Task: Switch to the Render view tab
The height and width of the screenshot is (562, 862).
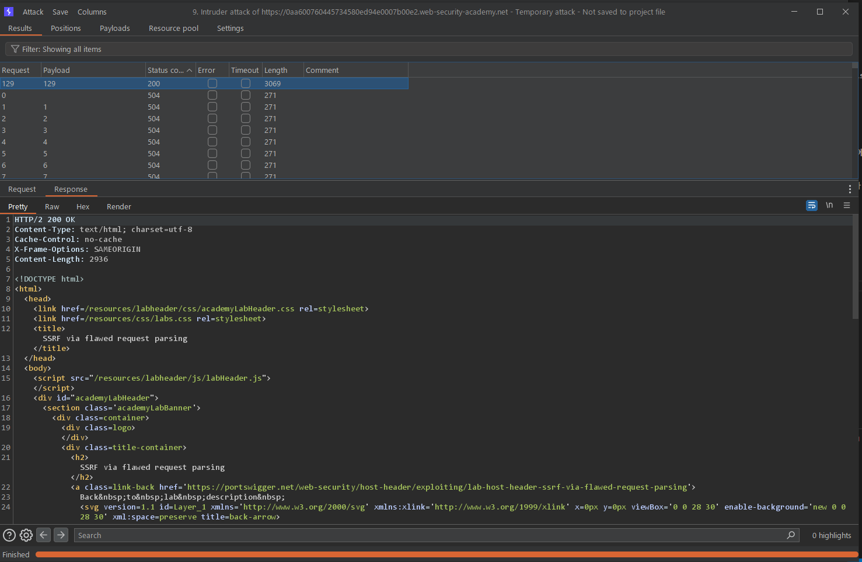Action: point(119,206)
